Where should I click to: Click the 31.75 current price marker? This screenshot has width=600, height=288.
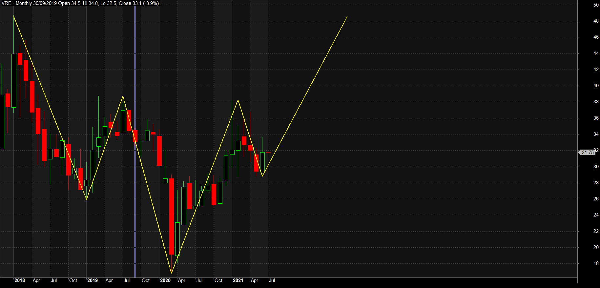point(587,153)
